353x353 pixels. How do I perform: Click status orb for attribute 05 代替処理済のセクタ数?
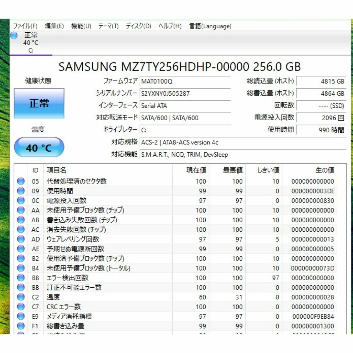point(21,181)
